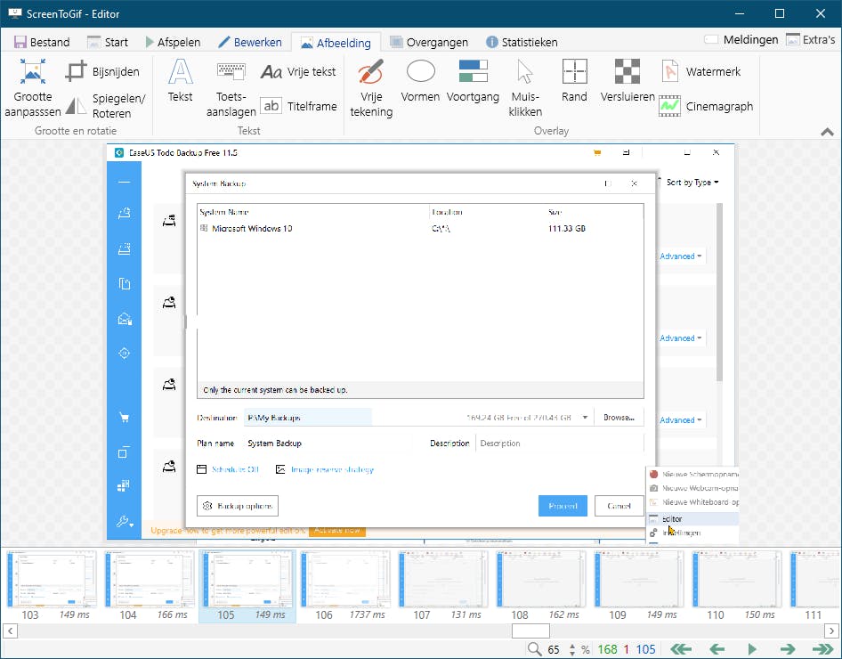The image size is (842, 659).
Task: Add a Voortgang progress overlay
Action: (x=473, y=81)
